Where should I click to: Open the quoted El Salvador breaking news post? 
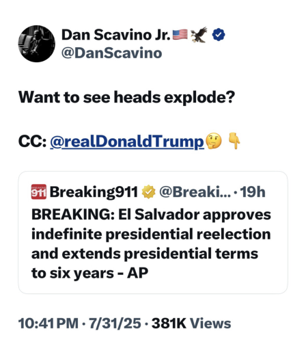pyautogui.click(x=153, y=233)
